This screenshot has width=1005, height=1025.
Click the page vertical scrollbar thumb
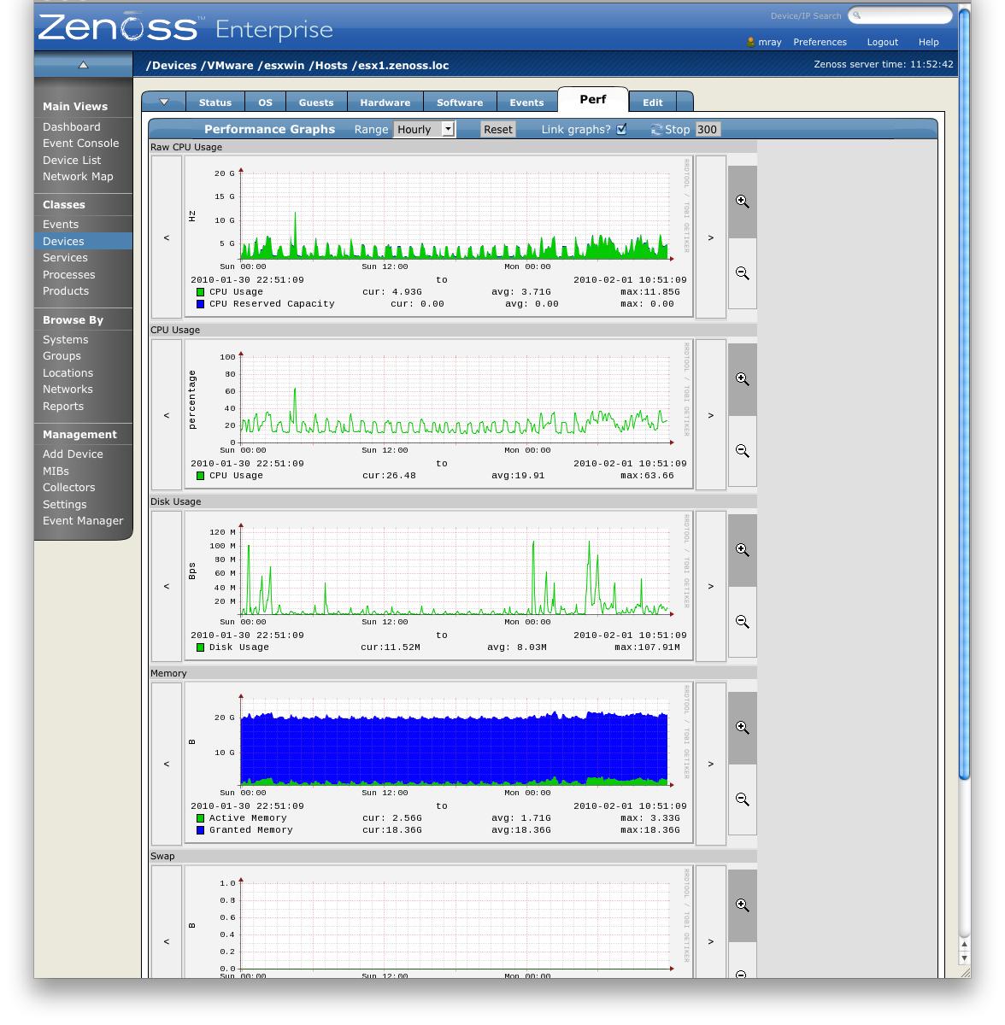pos(964,393)
